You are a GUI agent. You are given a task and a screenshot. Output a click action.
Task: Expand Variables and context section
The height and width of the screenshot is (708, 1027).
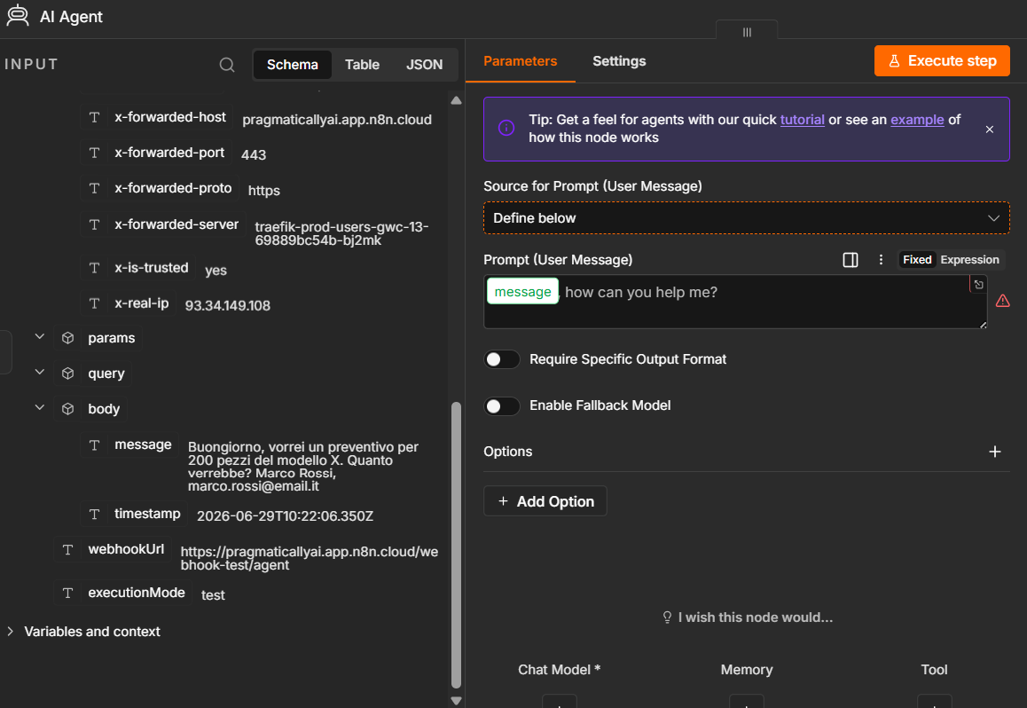(11, 632)
